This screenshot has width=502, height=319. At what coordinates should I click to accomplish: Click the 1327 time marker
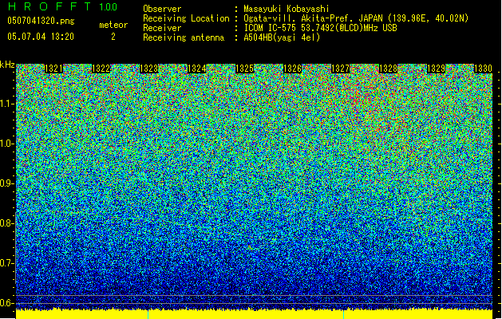[x=340, y=69]
